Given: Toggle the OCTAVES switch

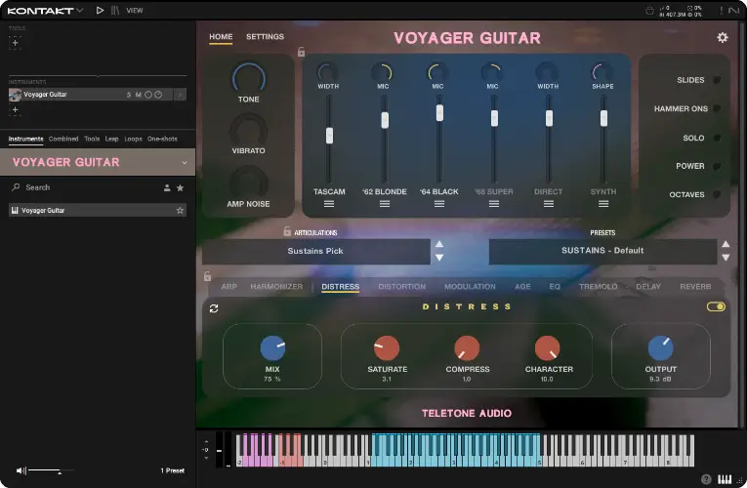Looking at the screenshot, I should coord(717,194).
